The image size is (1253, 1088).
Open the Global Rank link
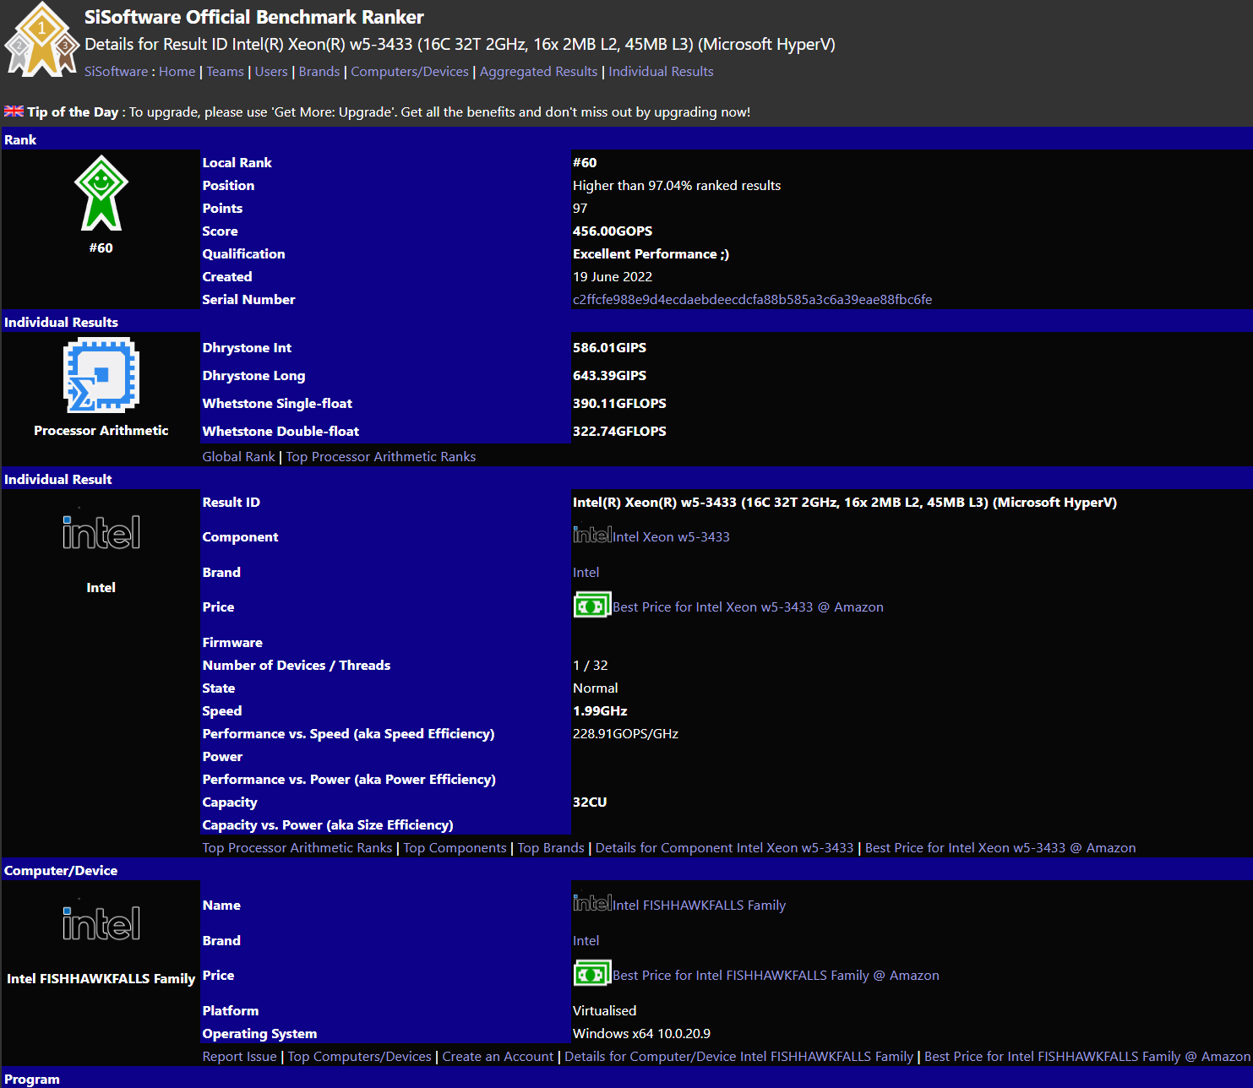238,457
